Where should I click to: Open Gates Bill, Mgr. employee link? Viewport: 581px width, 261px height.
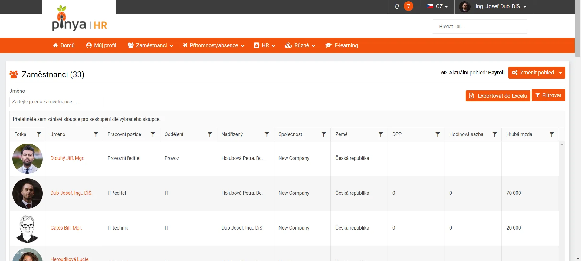coord(66,228)
